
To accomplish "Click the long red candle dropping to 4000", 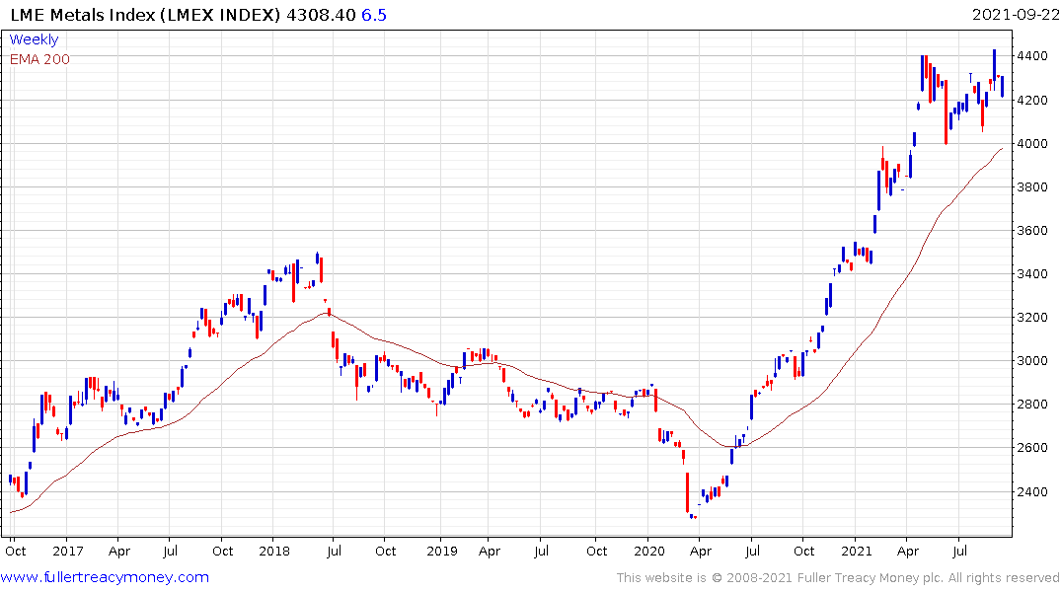I will point(946,111).
